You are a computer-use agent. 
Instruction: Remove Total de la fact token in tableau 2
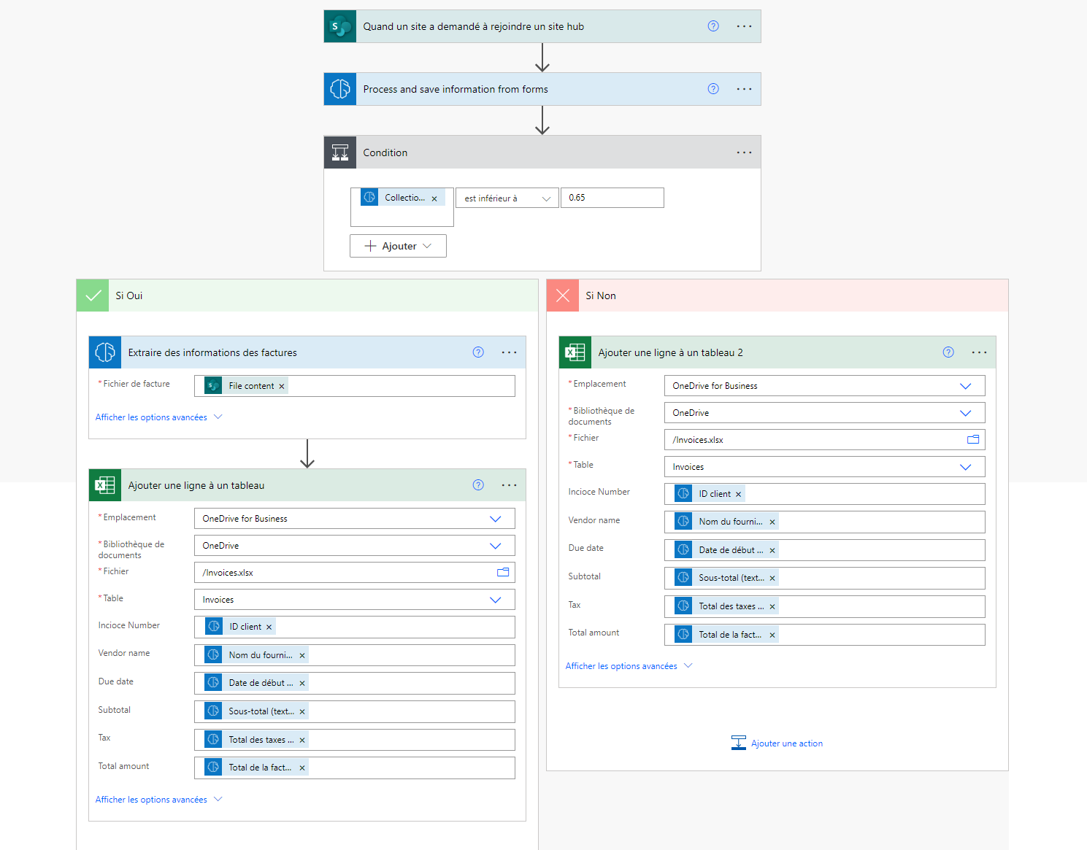coord(772,635)
